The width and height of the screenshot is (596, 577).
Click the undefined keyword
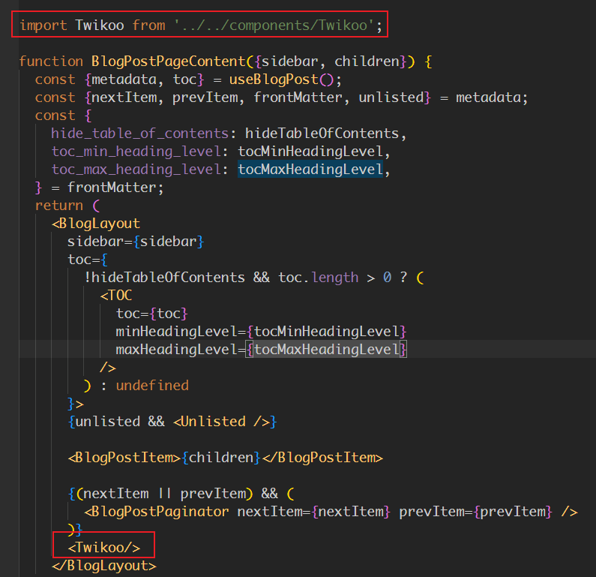pos(151,386)
